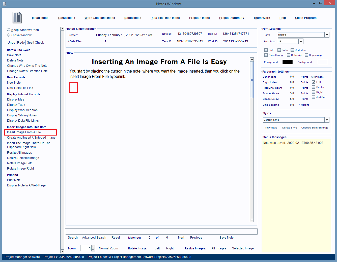
Task: Click Previous match link
Action: click(196, 238)
